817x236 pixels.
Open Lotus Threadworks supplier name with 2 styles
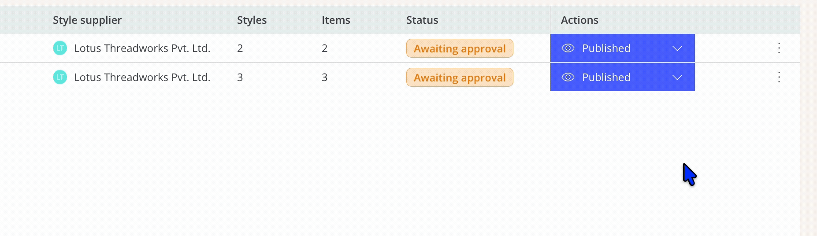[142, 48]
